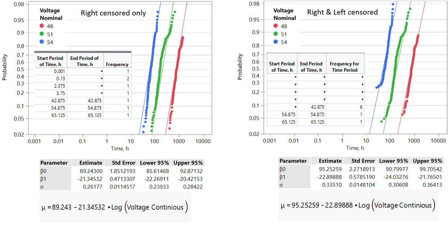Click std error value 2.2718913
This screenshot has width=448, height=225.
tap(363, 169)
